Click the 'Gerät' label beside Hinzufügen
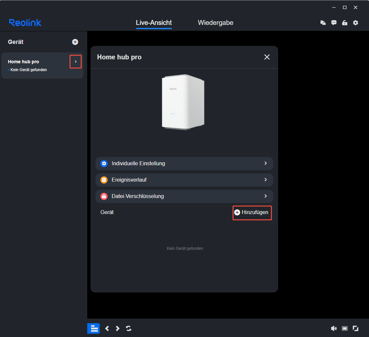Image resolution: width=369 pixels, height=337 pixels. 107,212
